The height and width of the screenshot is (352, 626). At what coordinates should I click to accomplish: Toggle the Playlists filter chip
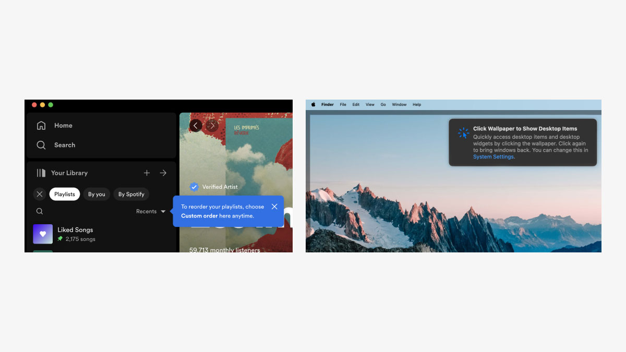pyautogui.click(x=64, y=194)
